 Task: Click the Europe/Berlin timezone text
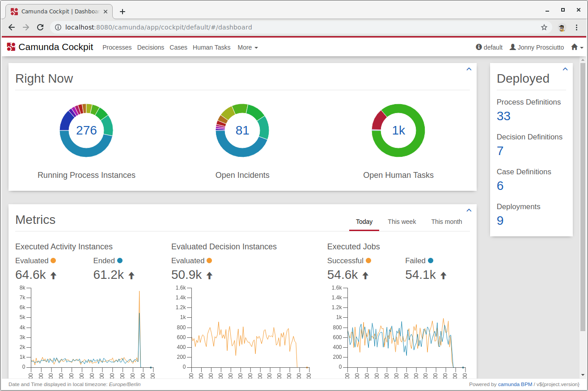tap(125, 384)
